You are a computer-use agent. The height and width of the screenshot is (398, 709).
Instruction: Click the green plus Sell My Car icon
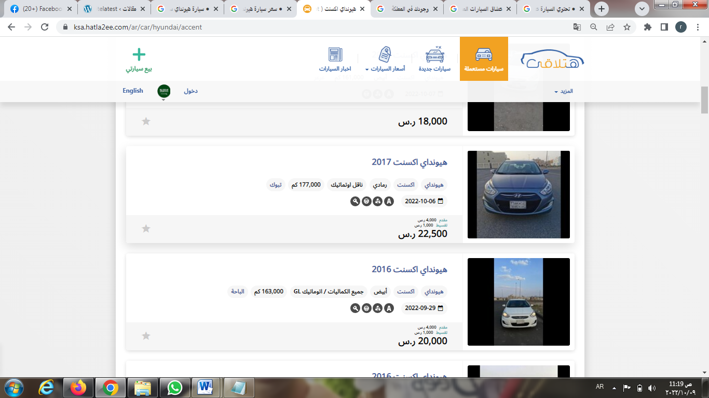[x=139, y=54]
